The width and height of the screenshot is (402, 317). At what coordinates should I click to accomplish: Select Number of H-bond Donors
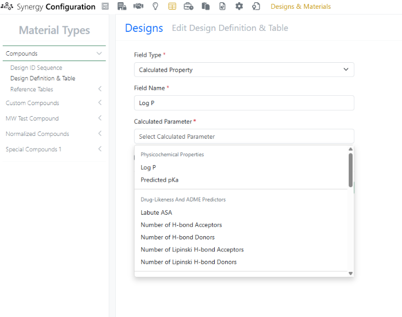click(178, 237)
